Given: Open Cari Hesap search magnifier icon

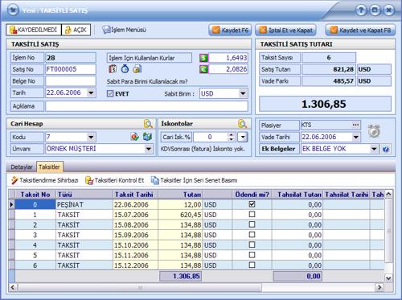Looking at the screenshot, I should click(148, 124).
